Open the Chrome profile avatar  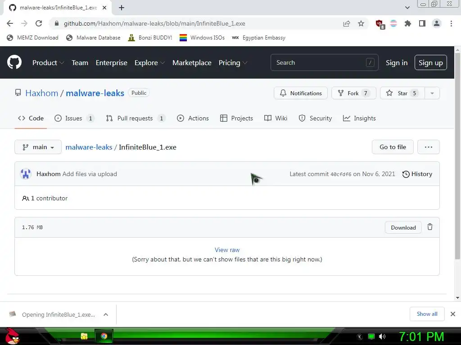coord(437,23)
